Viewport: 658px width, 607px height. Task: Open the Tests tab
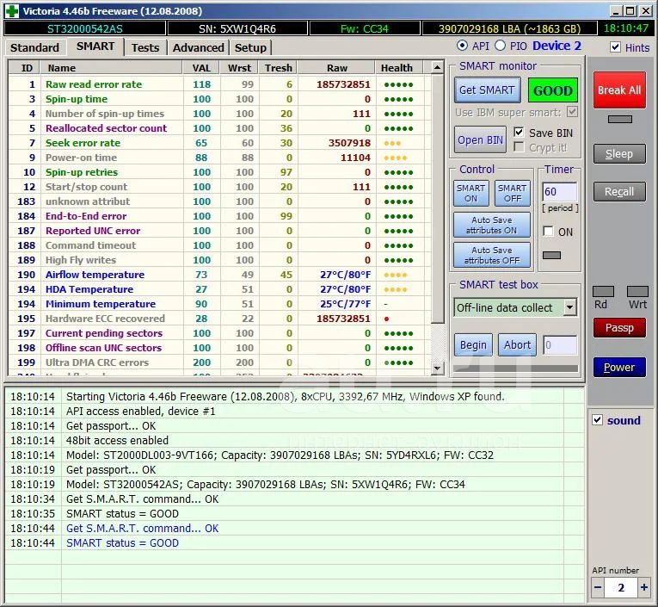(x=145, y=47)
